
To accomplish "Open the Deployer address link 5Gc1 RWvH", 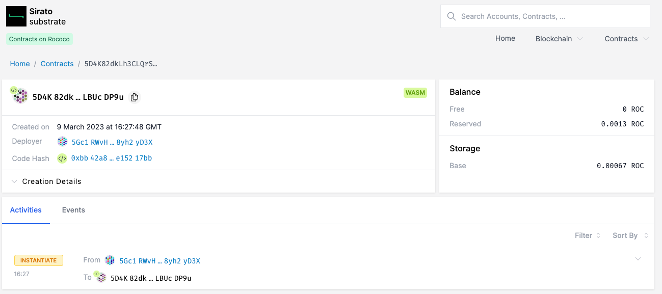I will point(112,142).
